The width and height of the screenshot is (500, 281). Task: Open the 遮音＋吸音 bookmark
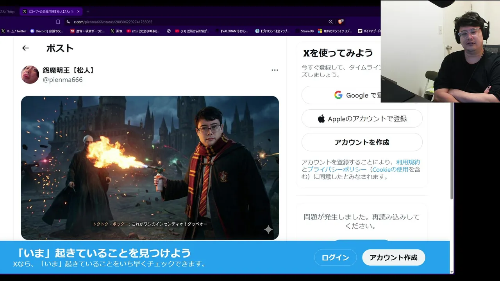pos(87,31)
